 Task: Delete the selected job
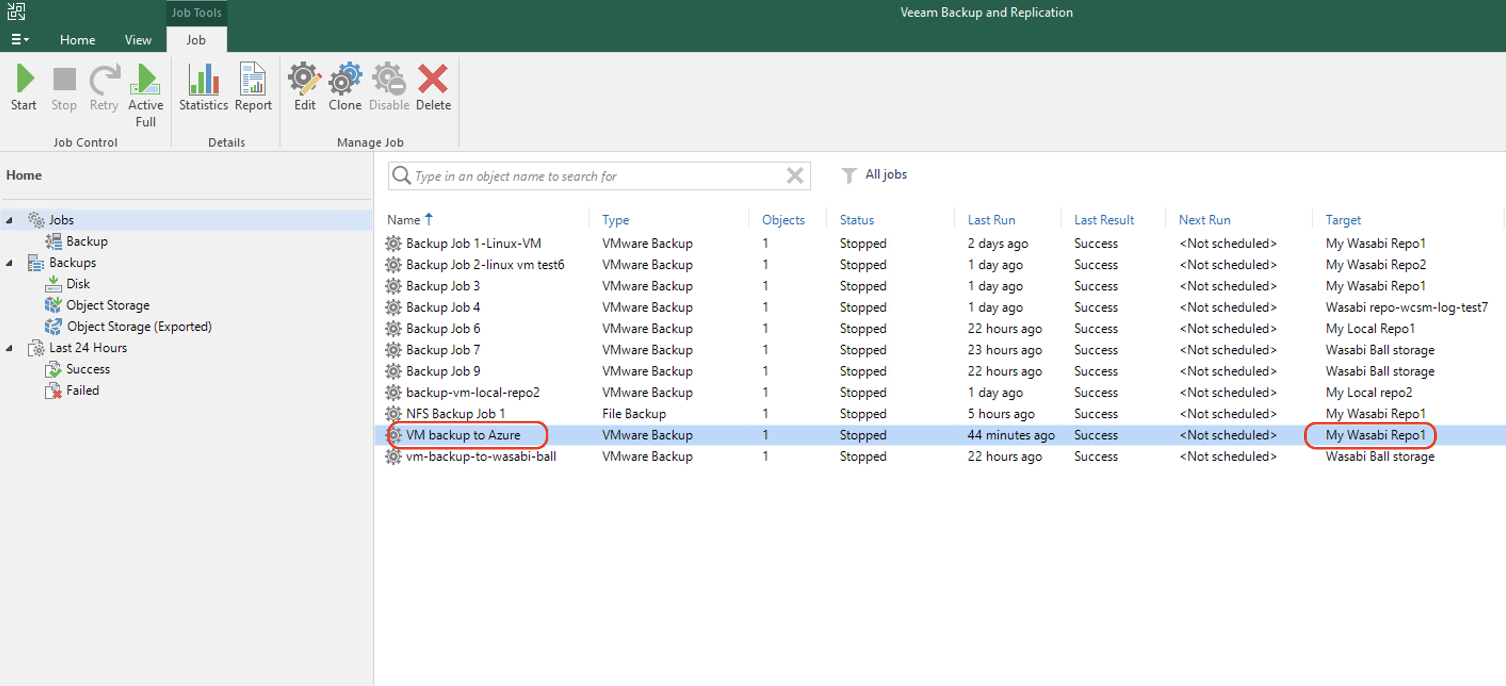tap(433, 87)
